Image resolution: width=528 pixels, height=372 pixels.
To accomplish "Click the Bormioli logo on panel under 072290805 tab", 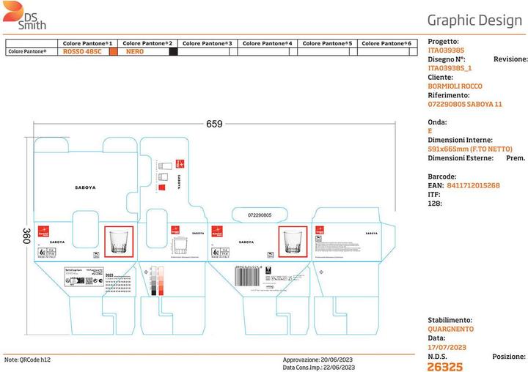I will pyautogui.click(x=217, y=231).
